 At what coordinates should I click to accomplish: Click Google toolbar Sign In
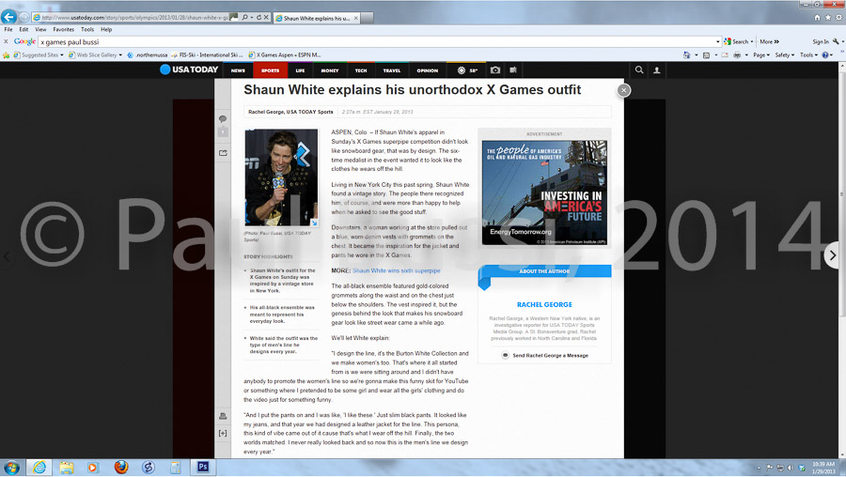point(821,41)
